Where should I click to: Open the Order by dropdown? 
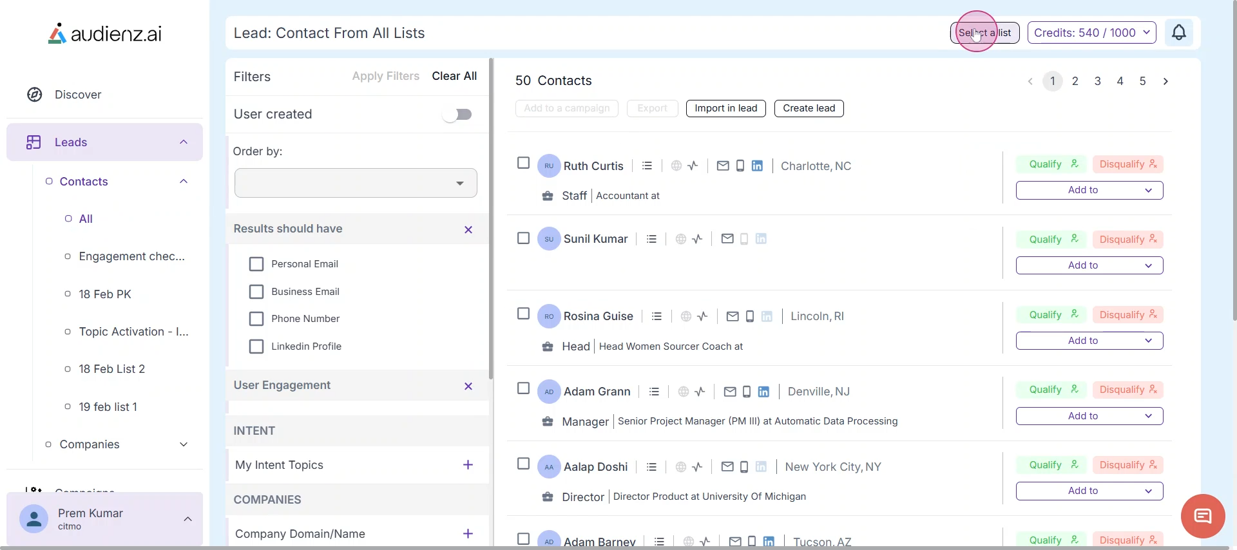pyautogui.click(x=356, y=183)
